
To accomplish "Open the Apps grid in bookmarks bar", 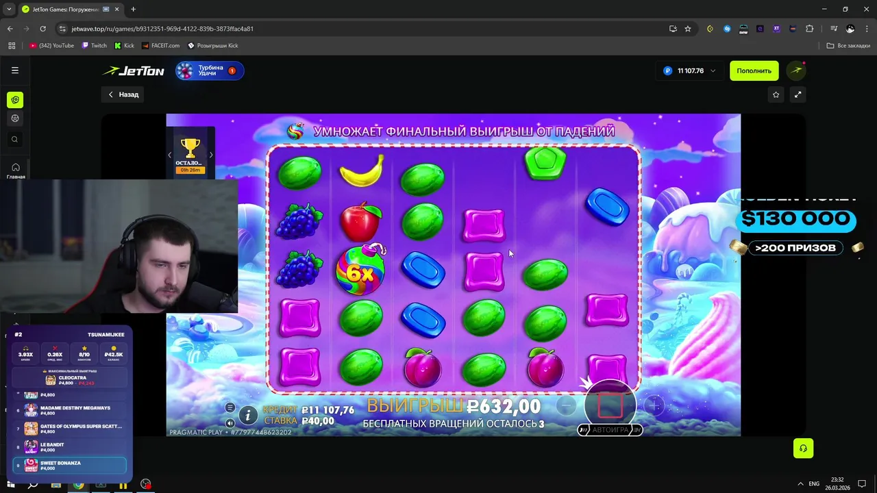I will pyautogui.click(x=11, y=46).
